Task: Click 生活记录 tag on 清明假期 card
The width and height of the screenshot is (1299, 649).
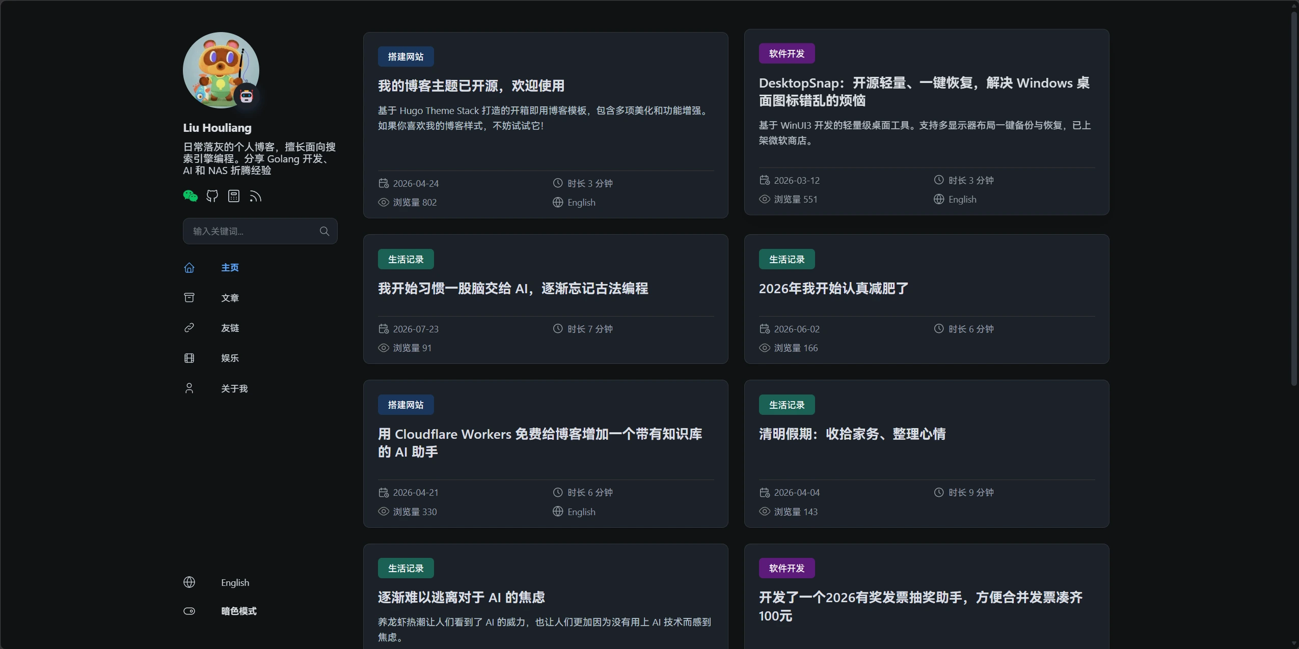Action: coord(787,405)
